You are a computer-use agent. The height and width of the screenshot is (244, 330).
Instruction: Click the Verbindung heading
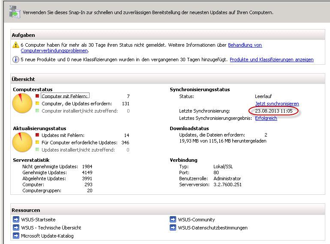pos(183,160)
